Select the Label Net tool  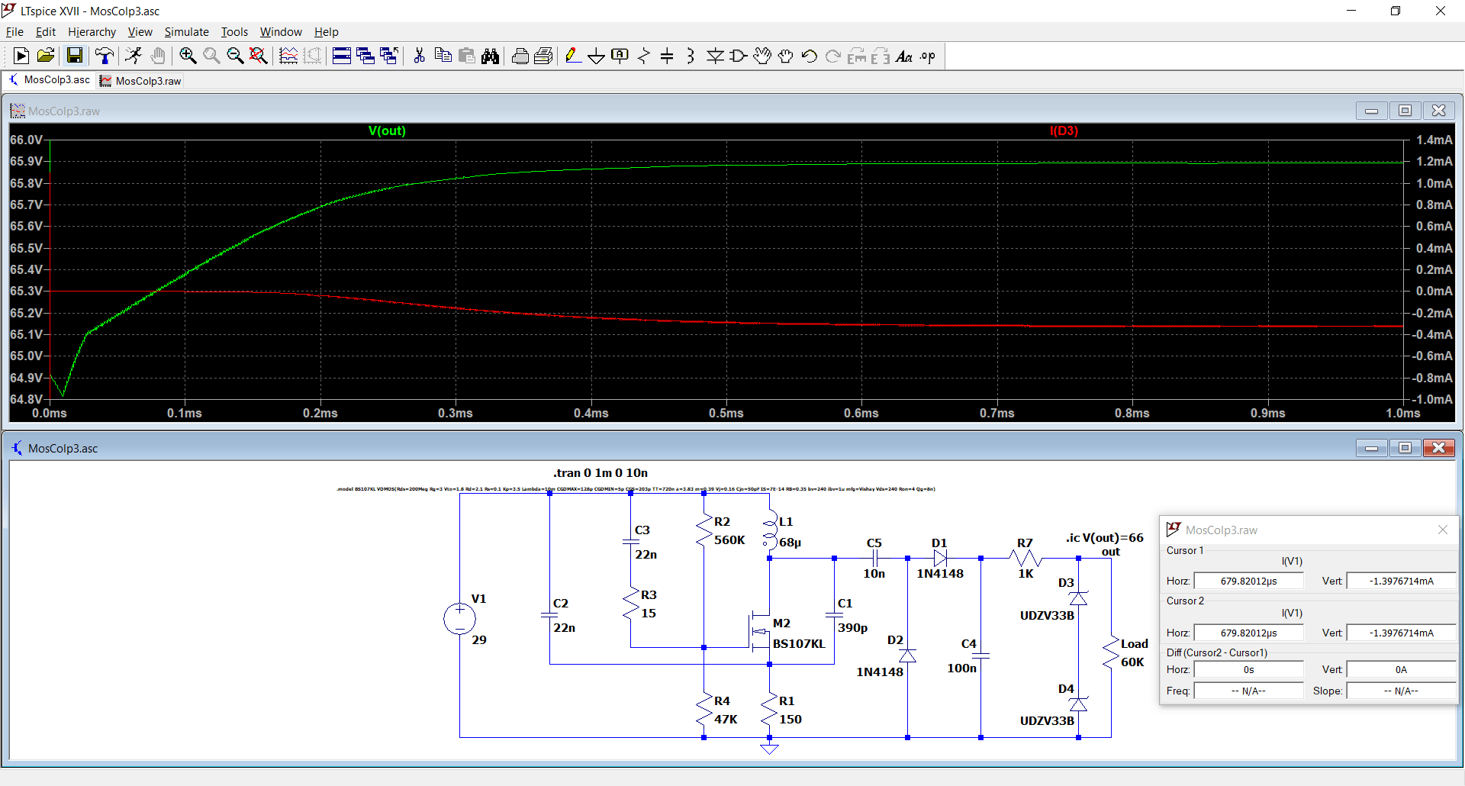[620, 56]
